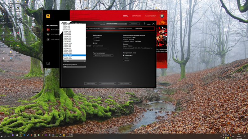Open Windows taskbar search
Viewport: 248px width, 139px height.
[x=5, y=136]
